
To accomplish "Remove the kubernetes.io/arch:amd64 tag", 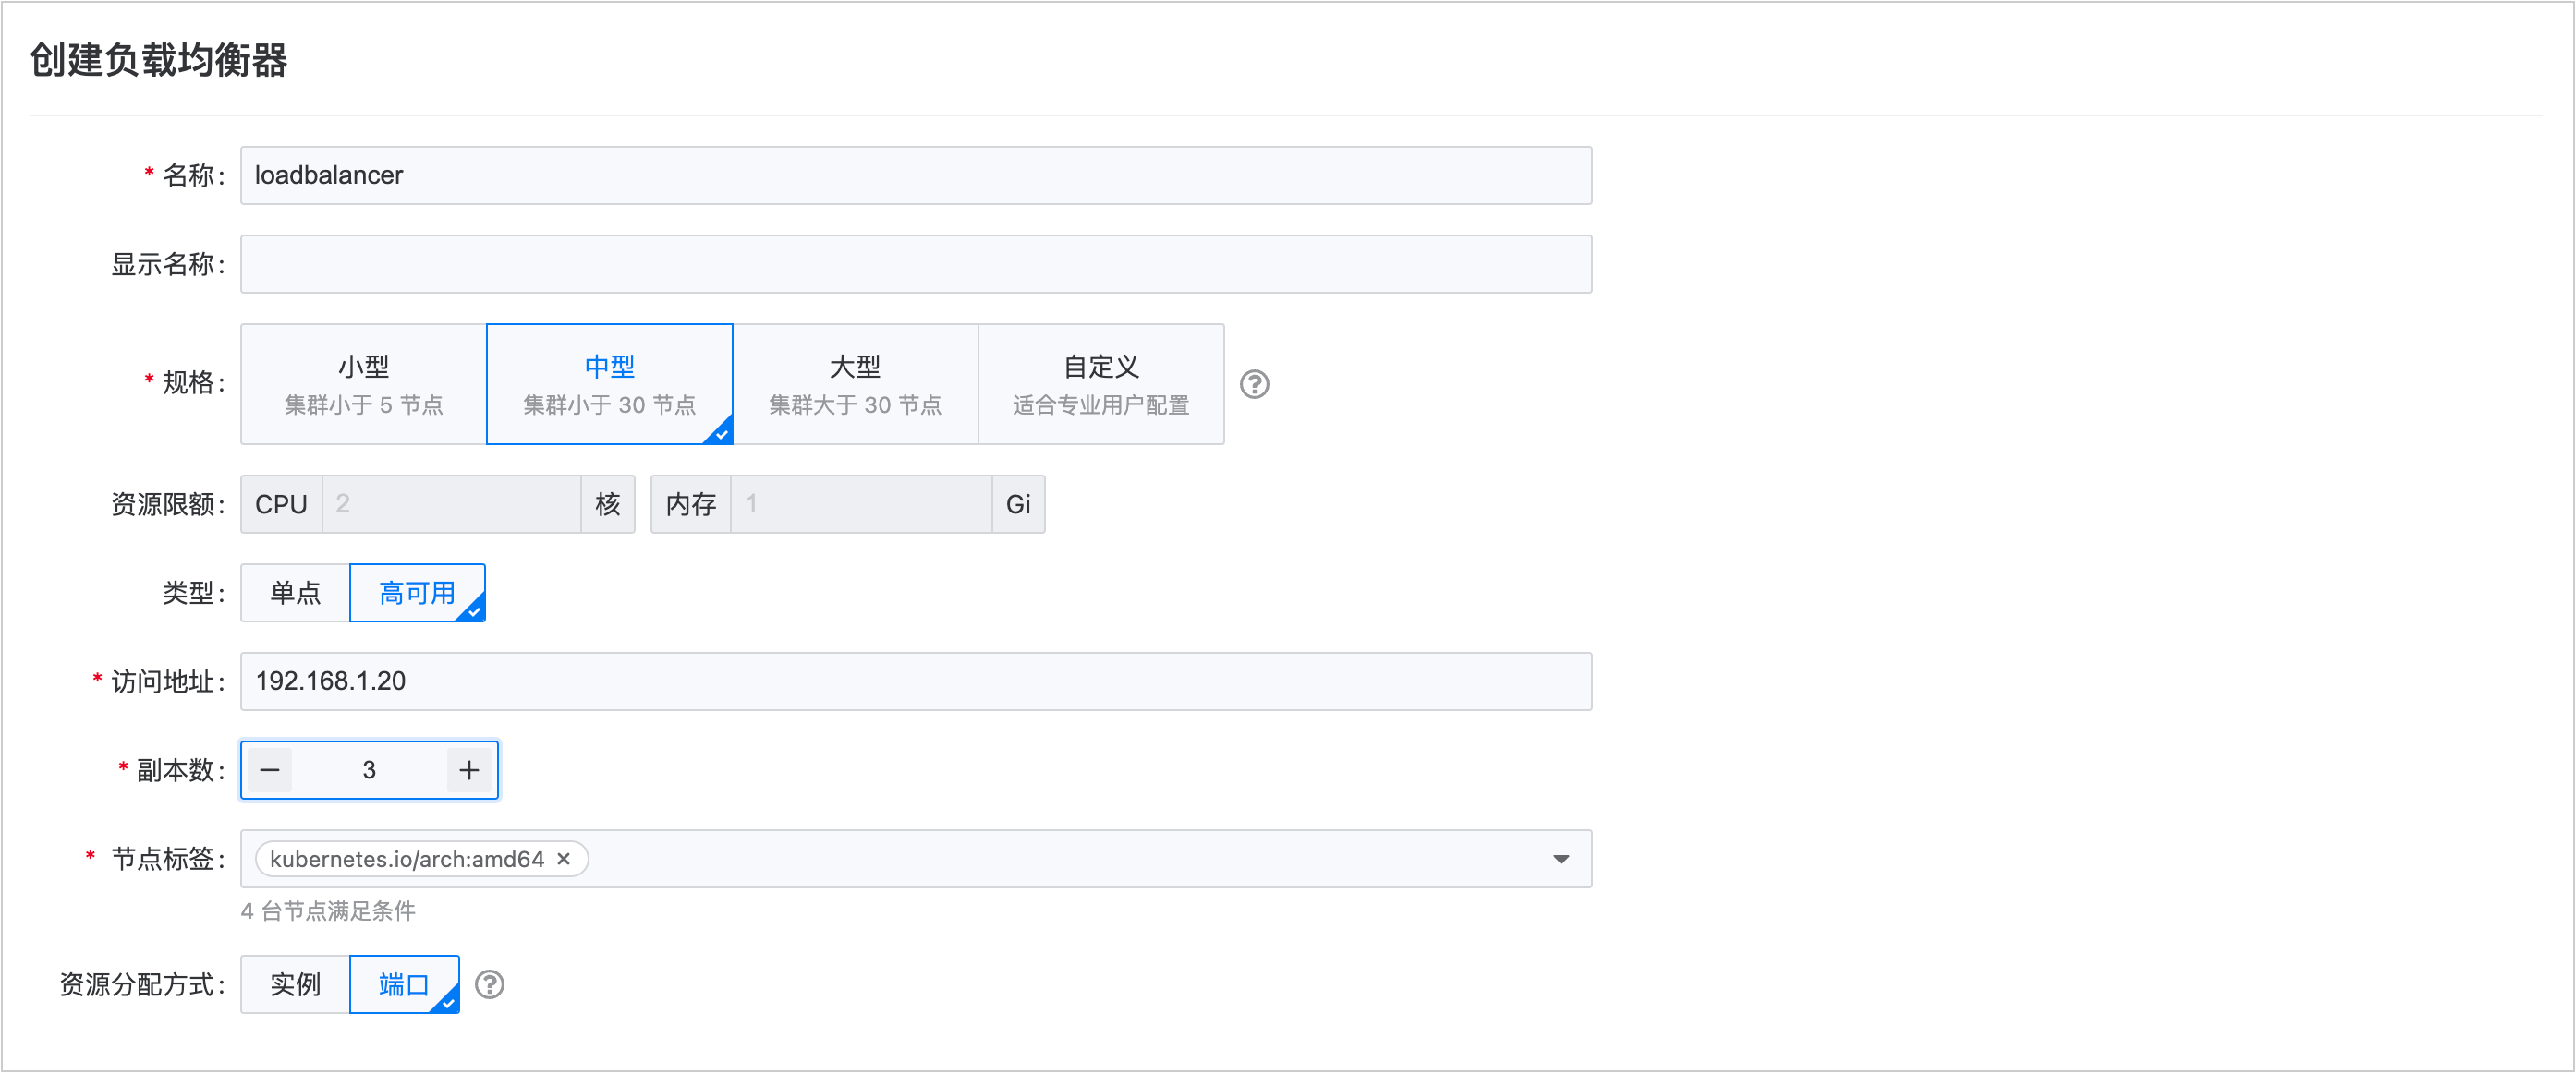I will coord(564,858).
